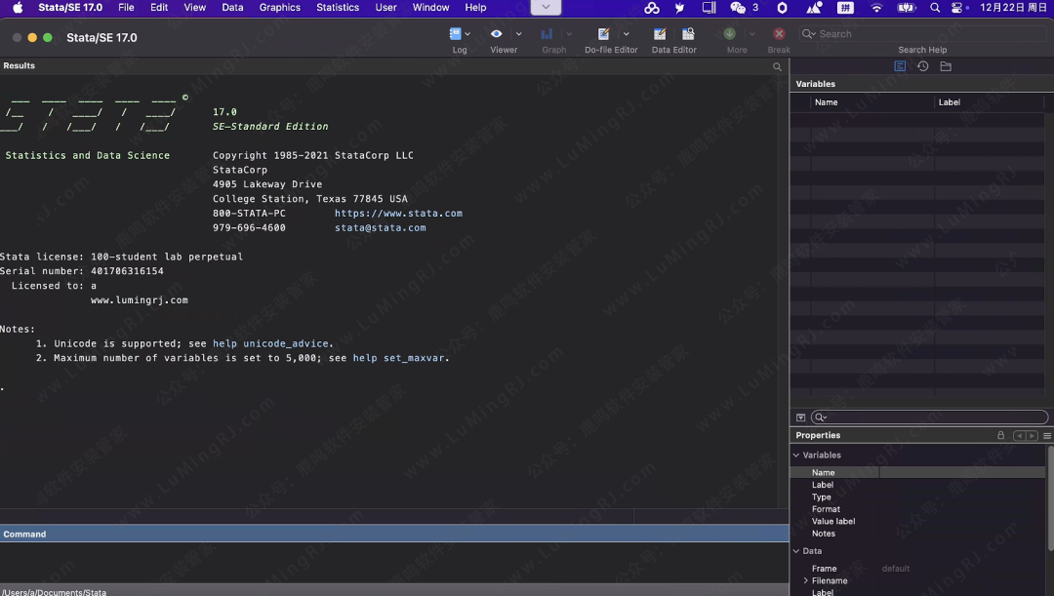Click the red Break button
Image resolution: width=1054 pixels, height=596 pixels.
[779, 34]
